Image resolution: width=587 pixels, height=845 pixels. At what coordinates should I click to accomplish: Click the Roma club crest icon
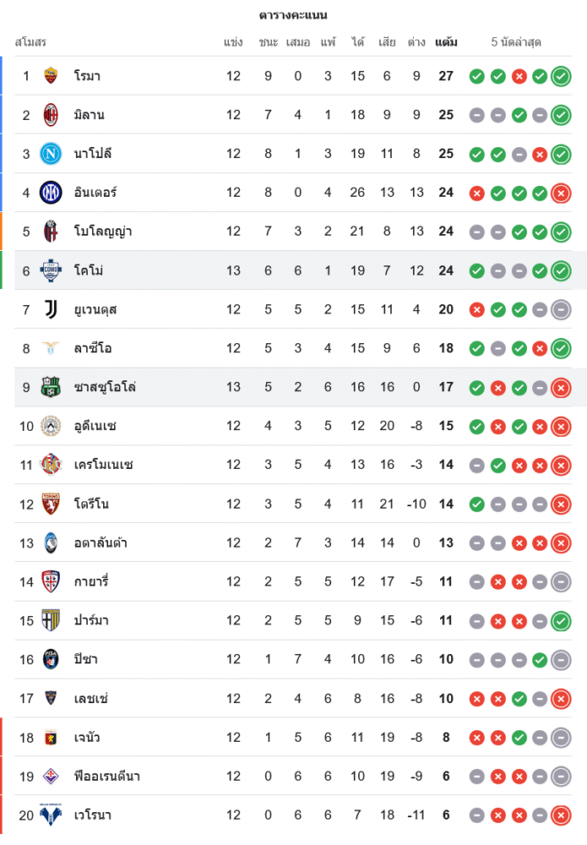click(x=51, y=76)
